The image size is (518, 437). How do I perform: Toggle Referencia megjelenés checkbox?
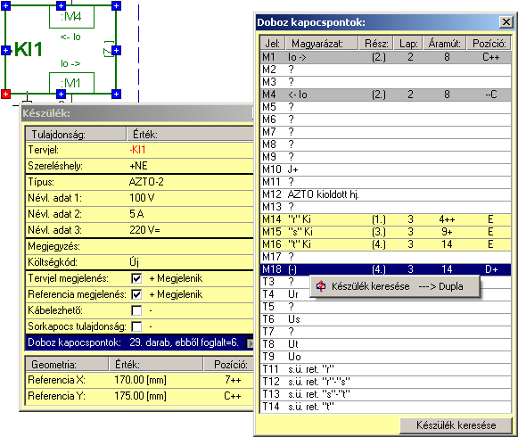(136, 294)
